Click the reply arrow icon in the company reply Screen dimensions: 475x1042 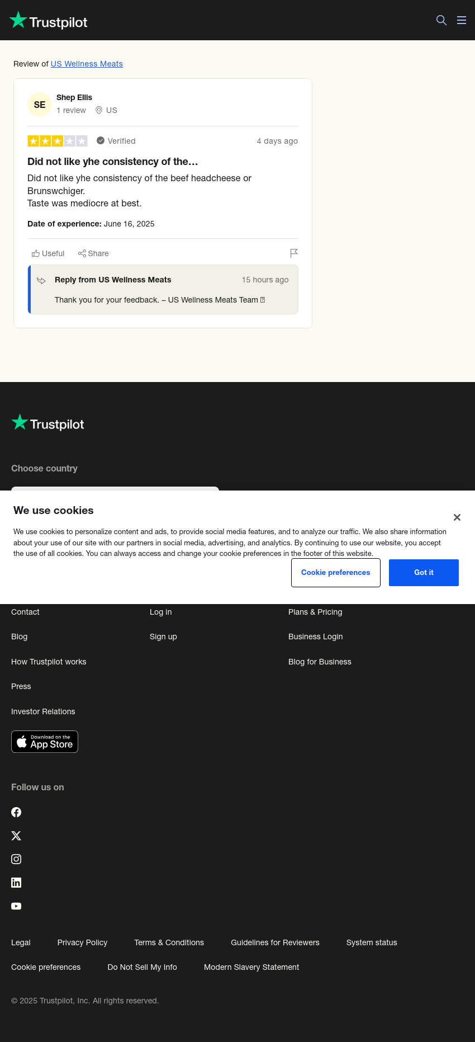coord(41,280)
